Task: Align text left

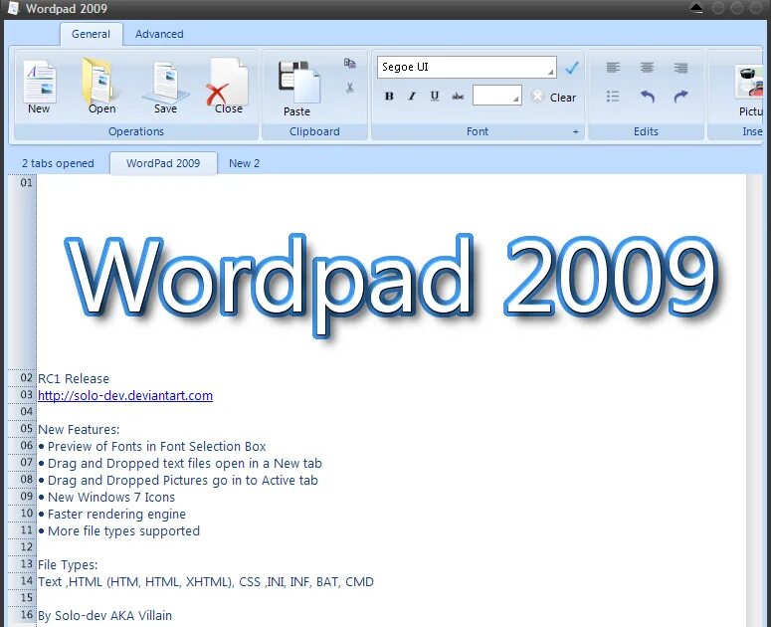Action: point(613,68)
